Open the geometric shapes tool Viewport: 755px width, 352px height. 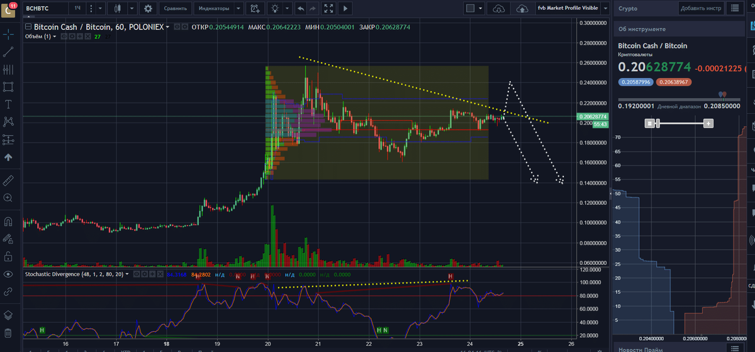click(x=8, y=86)
